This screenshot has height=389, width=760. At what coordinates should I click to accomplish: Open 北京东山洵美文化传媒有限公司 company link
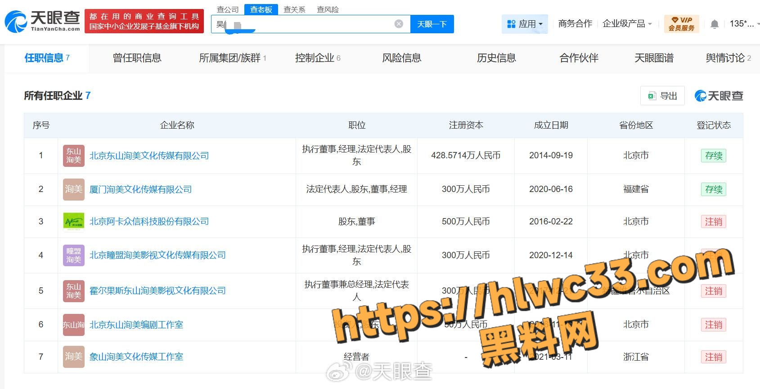(149, 156)
